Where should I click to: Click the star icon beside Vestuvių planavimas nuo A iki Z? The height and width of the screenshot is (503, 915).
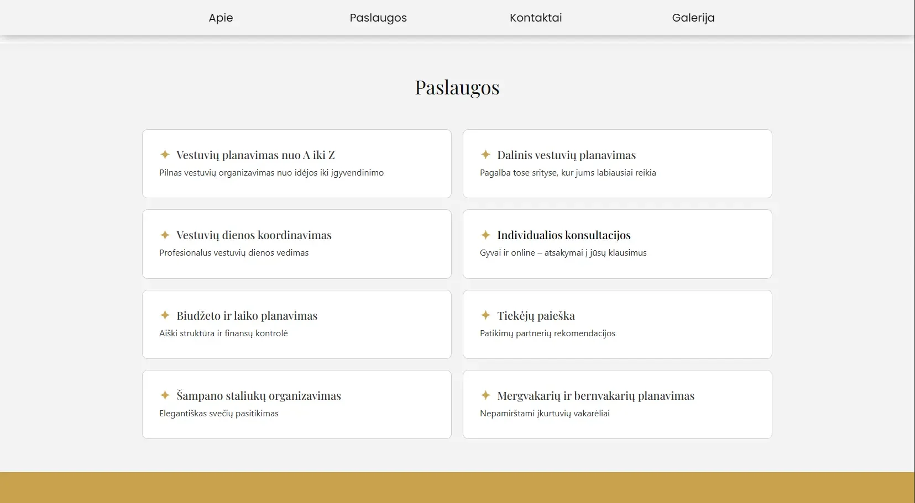165,155
